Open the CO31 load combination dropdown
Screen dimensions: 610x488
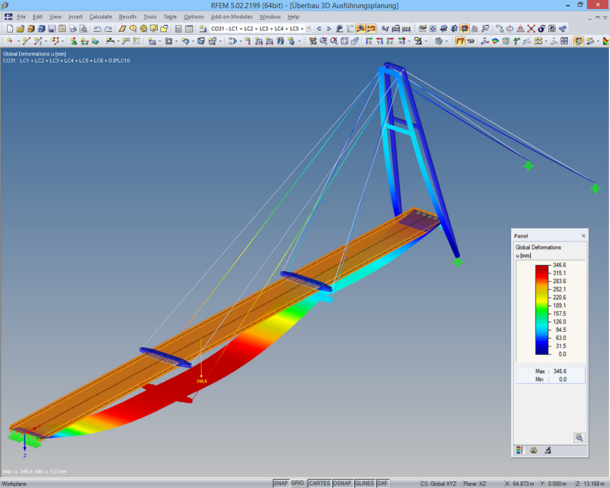pyautogui.click(x=308, y=28)
